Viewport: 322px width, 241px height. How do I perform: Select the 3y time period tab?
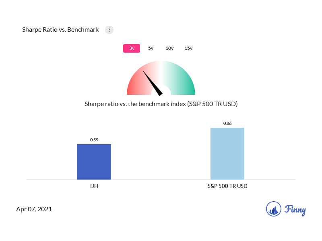(x=132, y=48)
